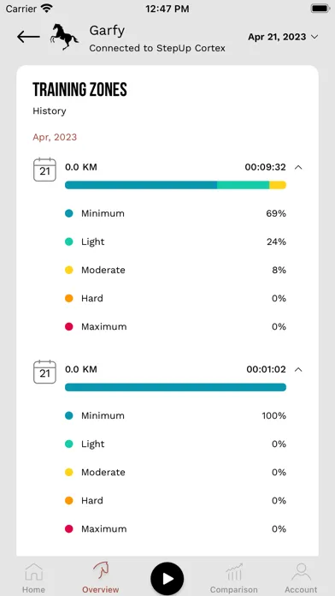
Task: Open the Account person icon
Action: pos(301,572)
